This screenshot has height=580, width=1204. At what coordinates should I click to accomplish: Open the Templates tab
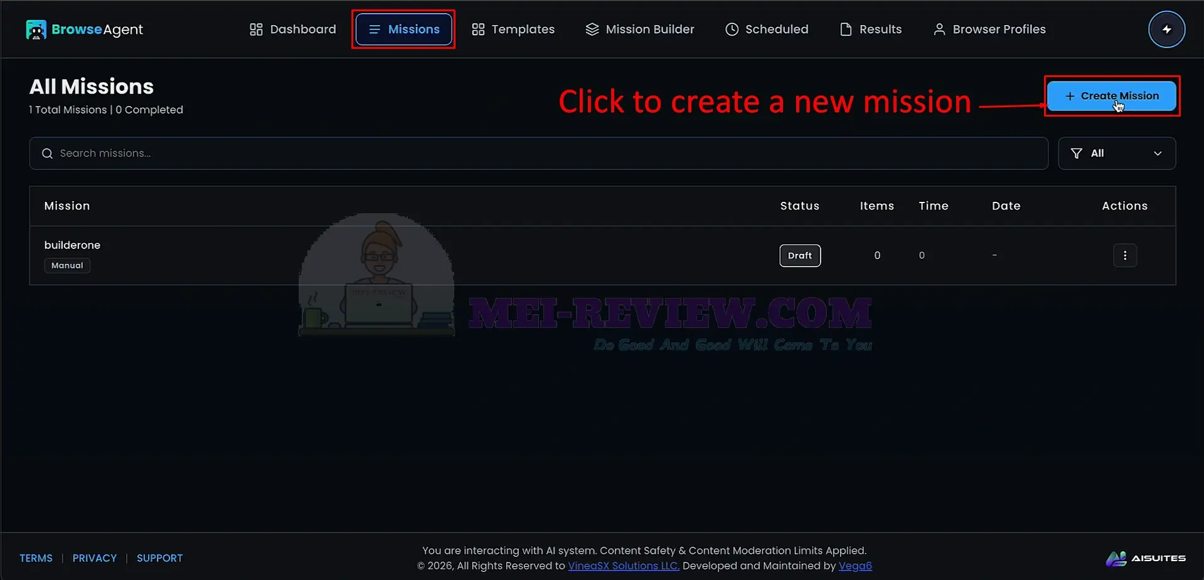pyautogui.click(x=513, y=29)
